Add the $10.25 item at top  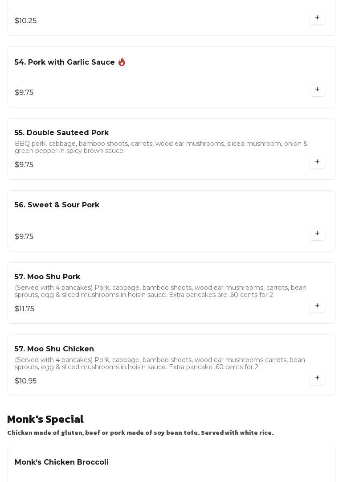coord(317,18)
